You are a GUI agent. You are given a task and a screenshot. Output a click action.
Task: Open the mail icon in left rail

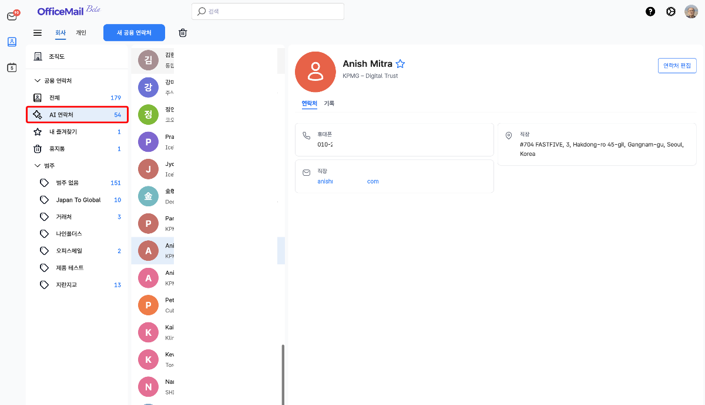point(12,16)
